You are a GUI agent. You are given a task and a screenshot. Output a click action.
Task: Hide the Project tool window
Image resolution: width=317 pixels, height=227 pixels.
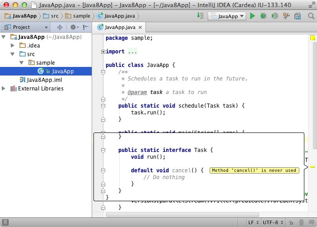coord(85,27)
